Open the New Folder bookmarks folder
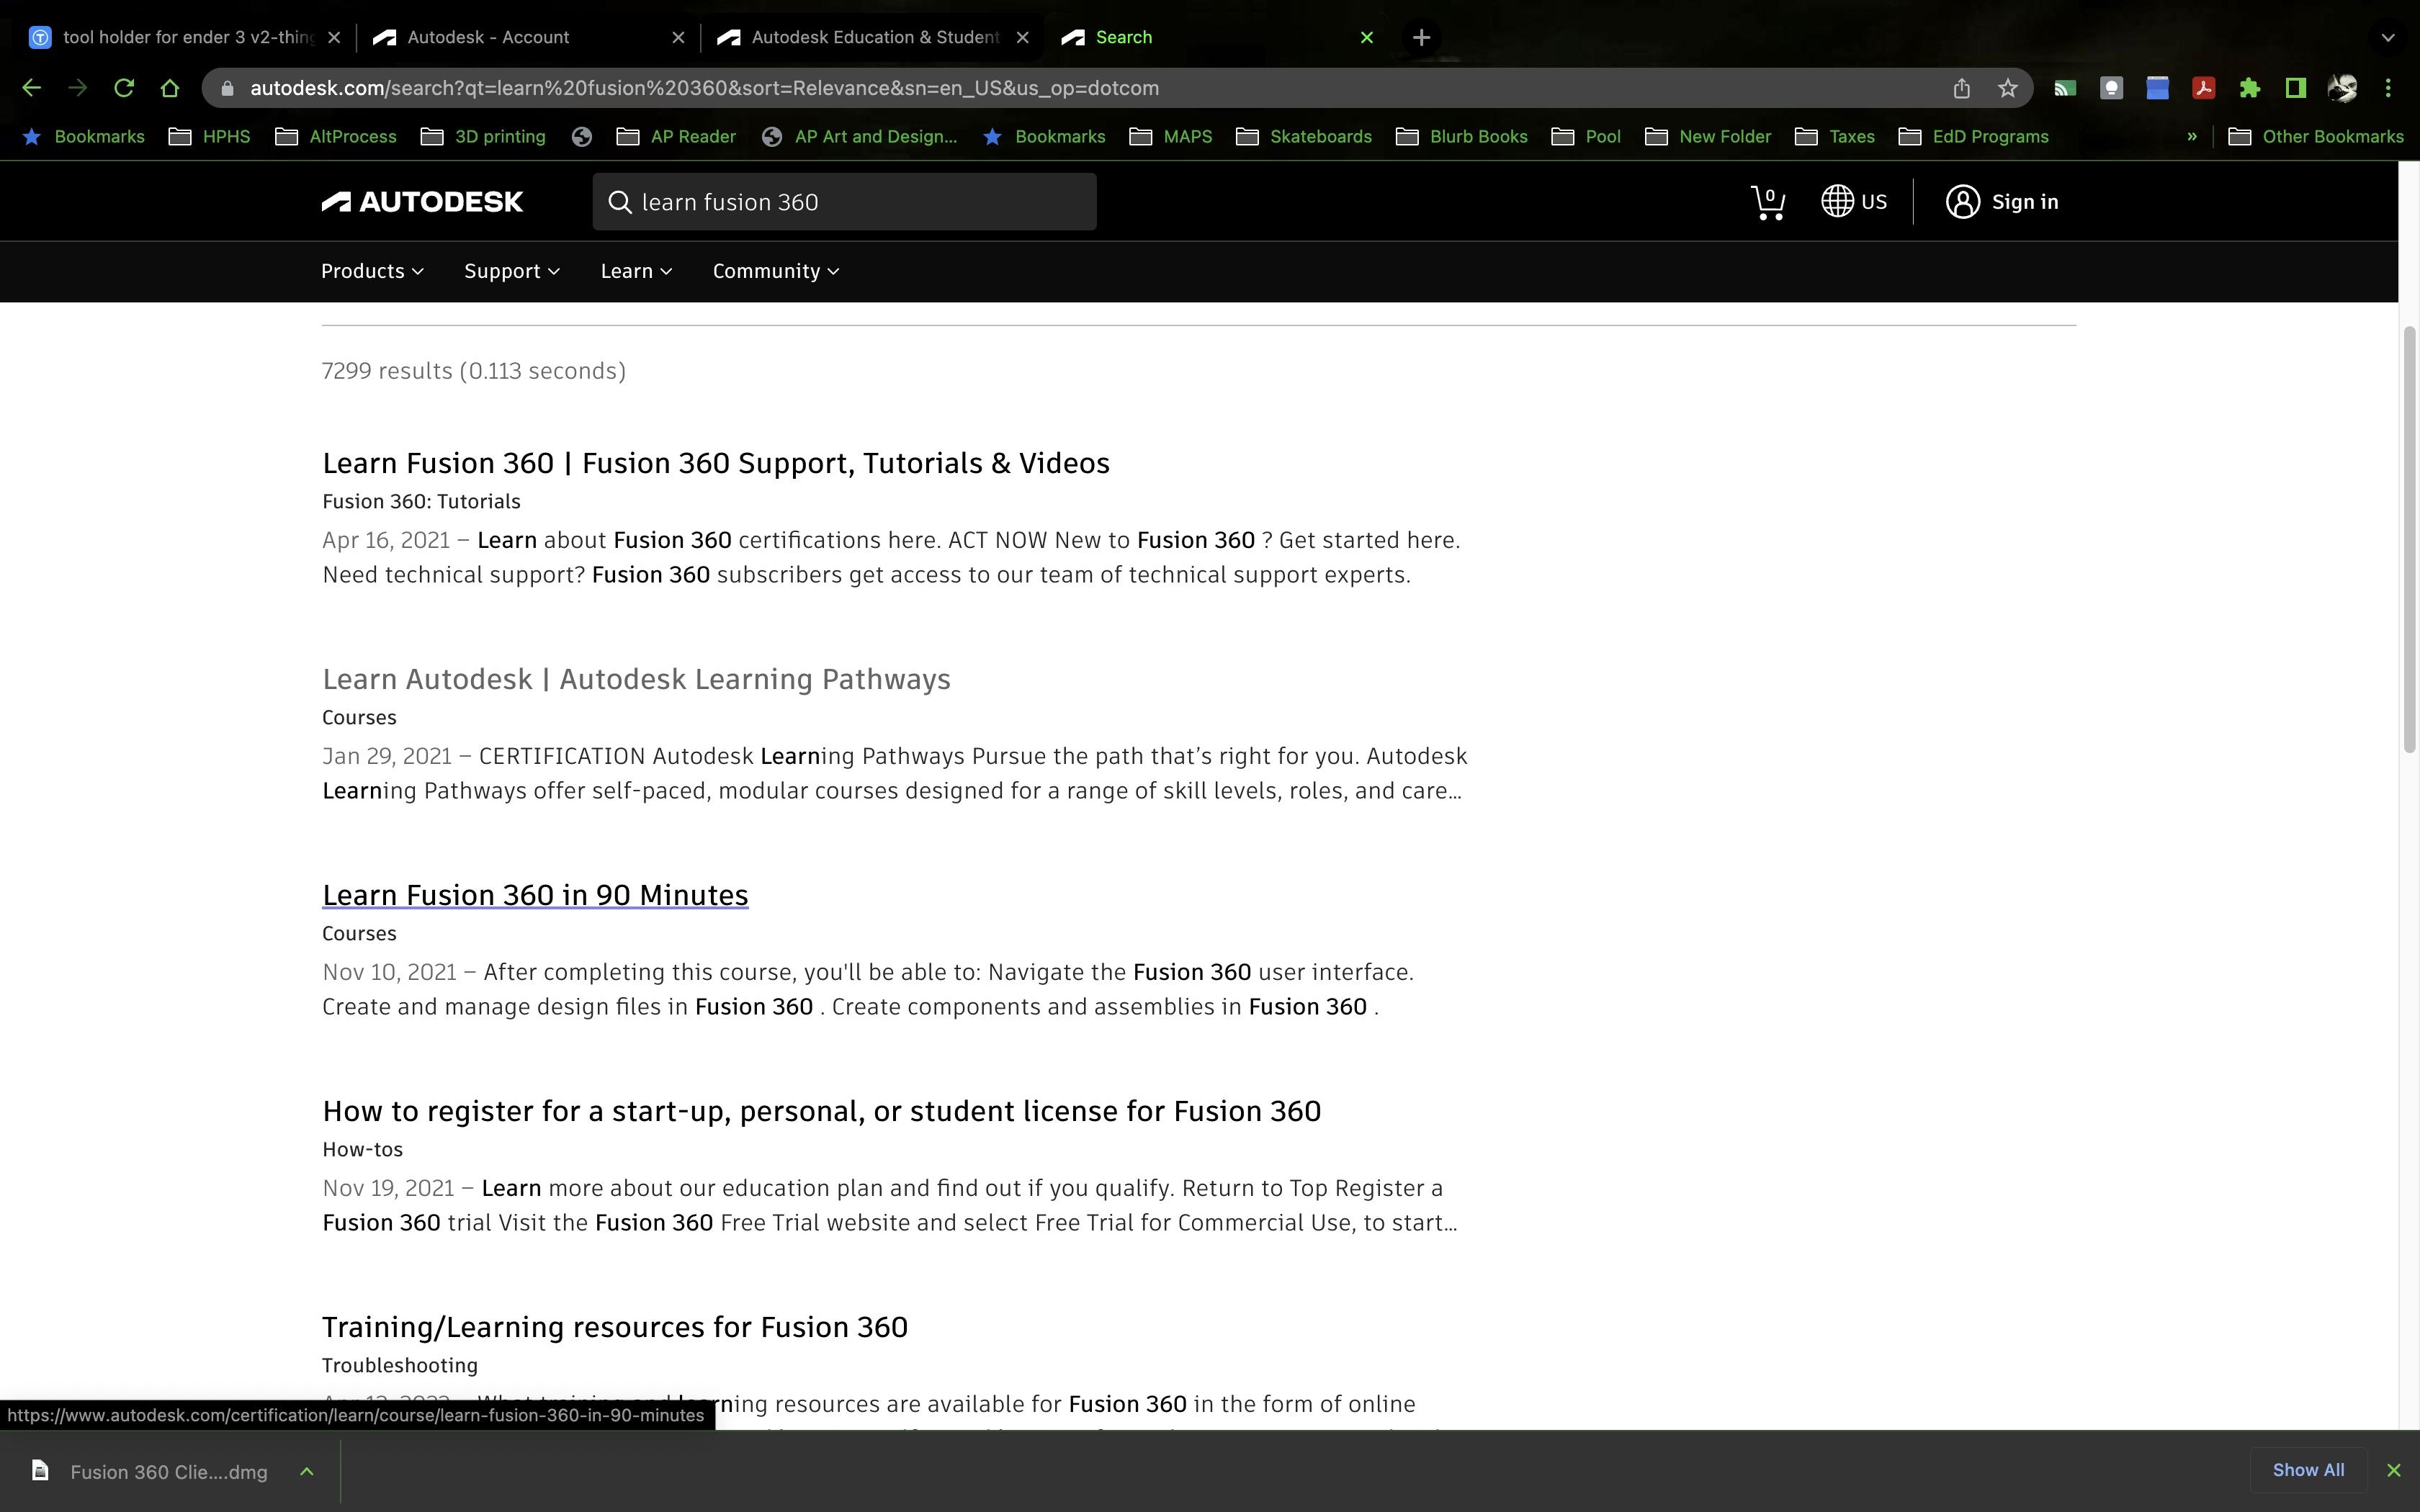Viewport: 2420px width, 1512px height. 1708,136
